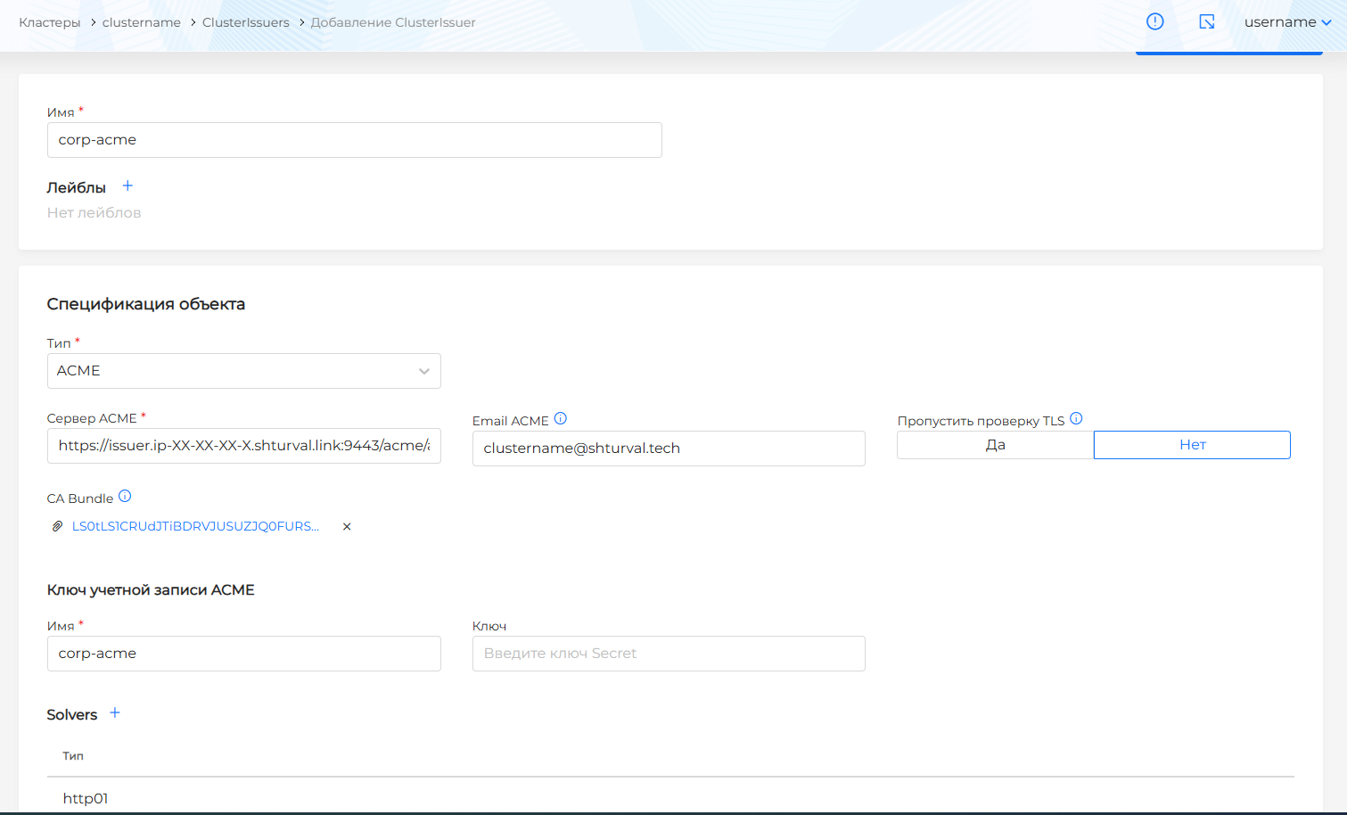
Task: Navigate to ClusterIssuers breadcrumb
Action: click(245, 22)
